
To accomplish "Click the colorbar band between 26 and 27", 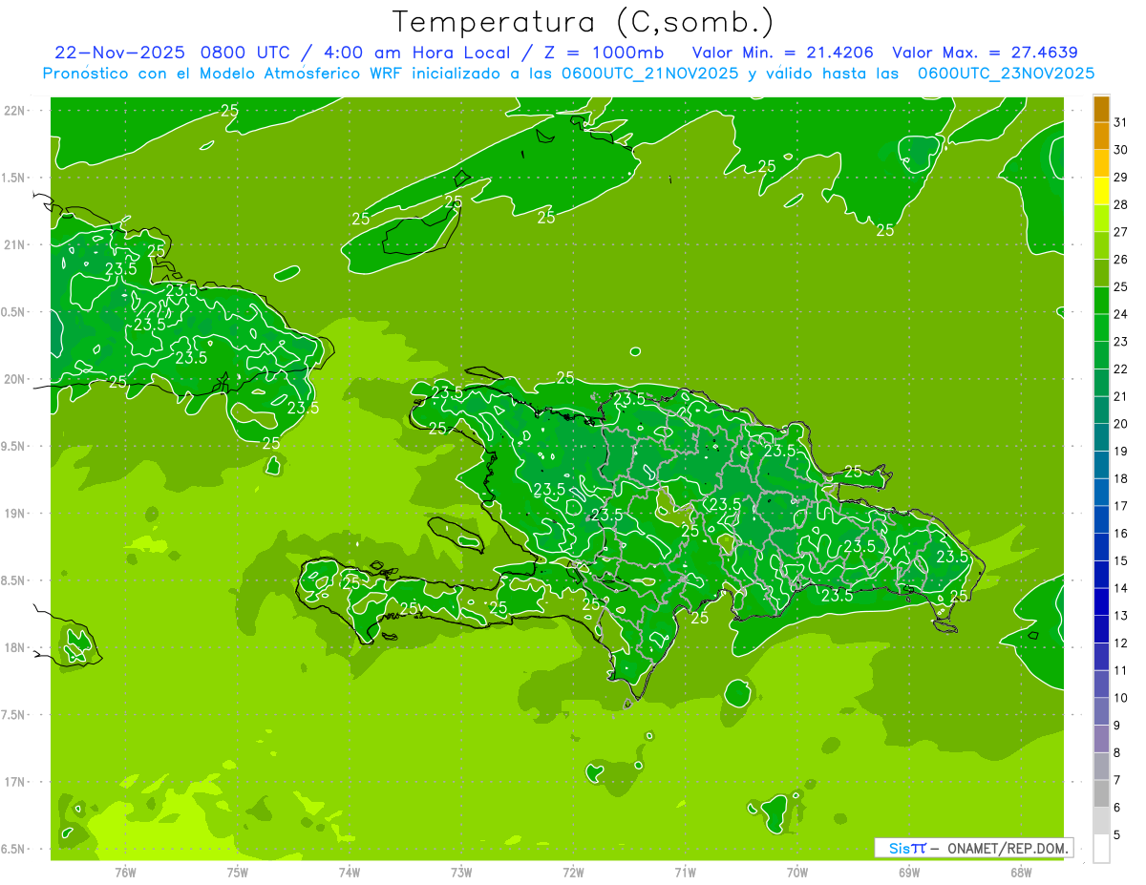I will 1101,245.
